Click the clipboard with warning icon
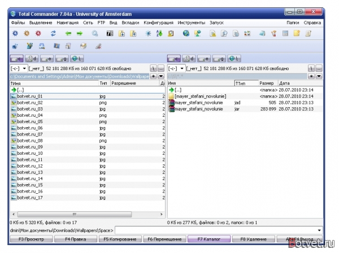The width and height of the screenshot is (339, 253). point(171,33)
